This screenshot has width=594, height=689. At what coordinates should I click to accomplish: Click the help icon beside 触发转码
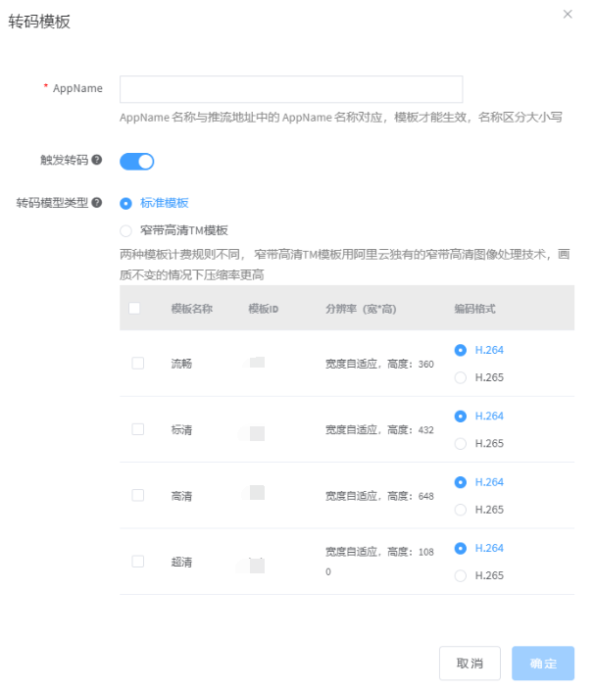(96, 160)
